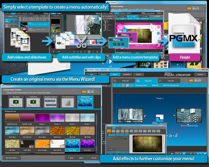Choose the Silk Khaki background
The height and width of the screenshot is (167, 209).
click(87, 132)
